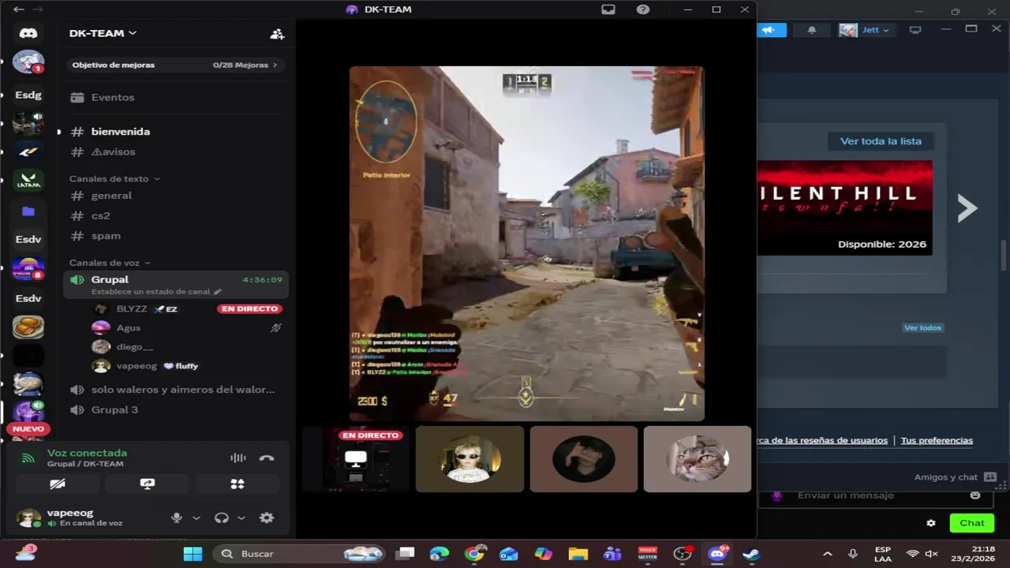Image resolution: width=1010 pixels, height=568 pixels.
Task: Open Google Chrome from the taskbar
Action: coord(474,554)
